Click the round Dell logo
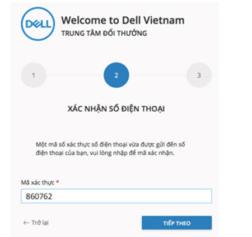This screenshot has height=237, width=252. pyautogui.click(x=38, y=24)
